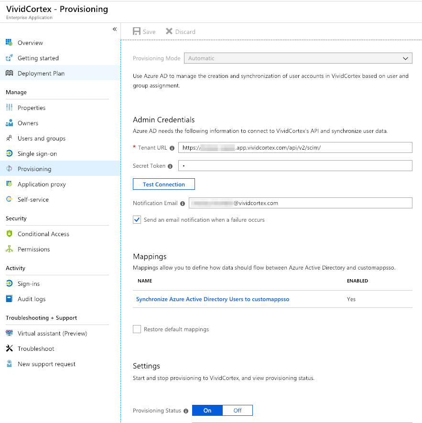Open Sign-ins menu item
The image size is (422, 423).
(x=29, y=283)
